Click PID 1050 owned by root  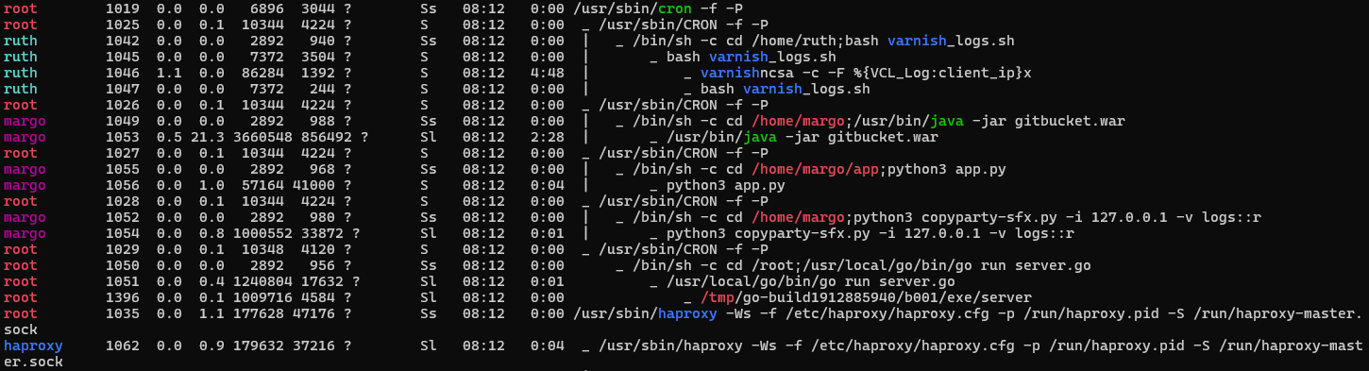point(123,266)
